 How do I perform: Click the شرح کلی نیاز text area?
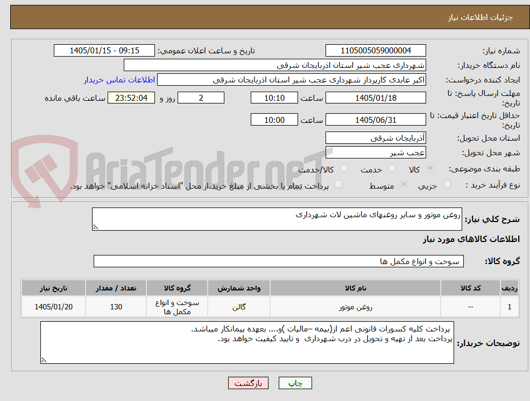click(x=277, y=219)
